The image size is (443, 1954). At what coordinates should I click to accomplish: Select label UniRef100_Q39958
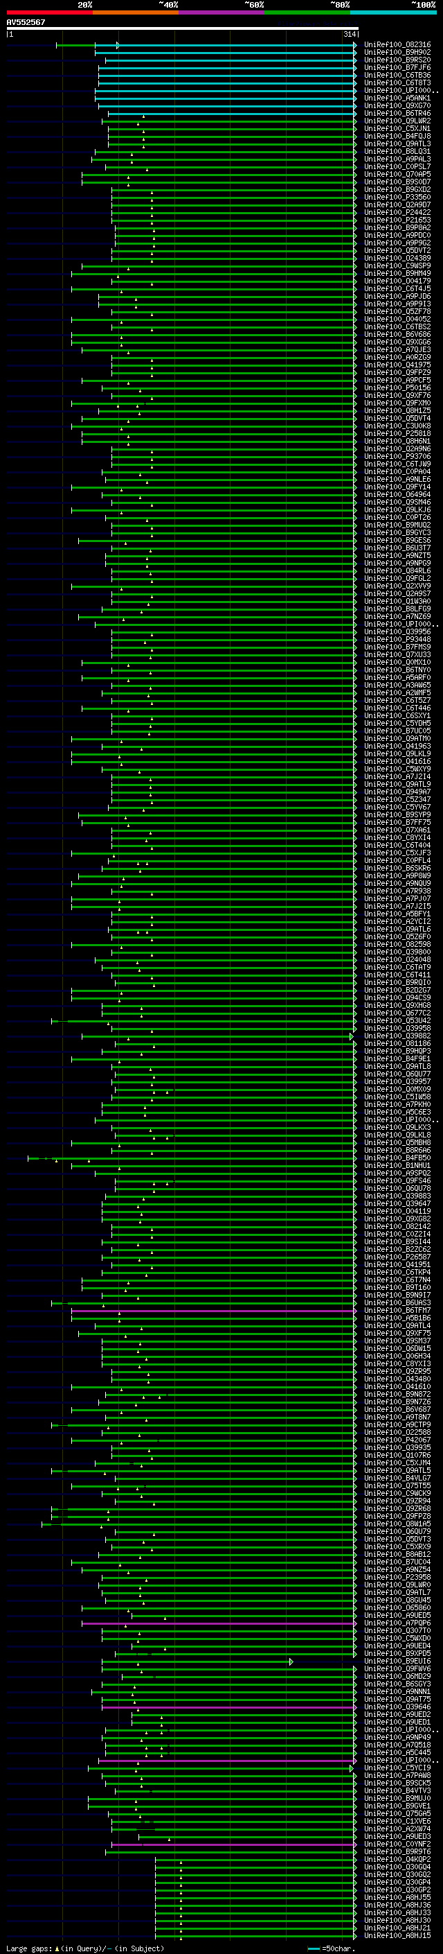point(397,1028)
